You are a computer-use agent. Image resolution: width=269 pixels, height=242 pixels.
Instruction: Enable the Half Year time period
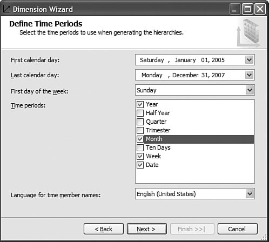[140, 113]
